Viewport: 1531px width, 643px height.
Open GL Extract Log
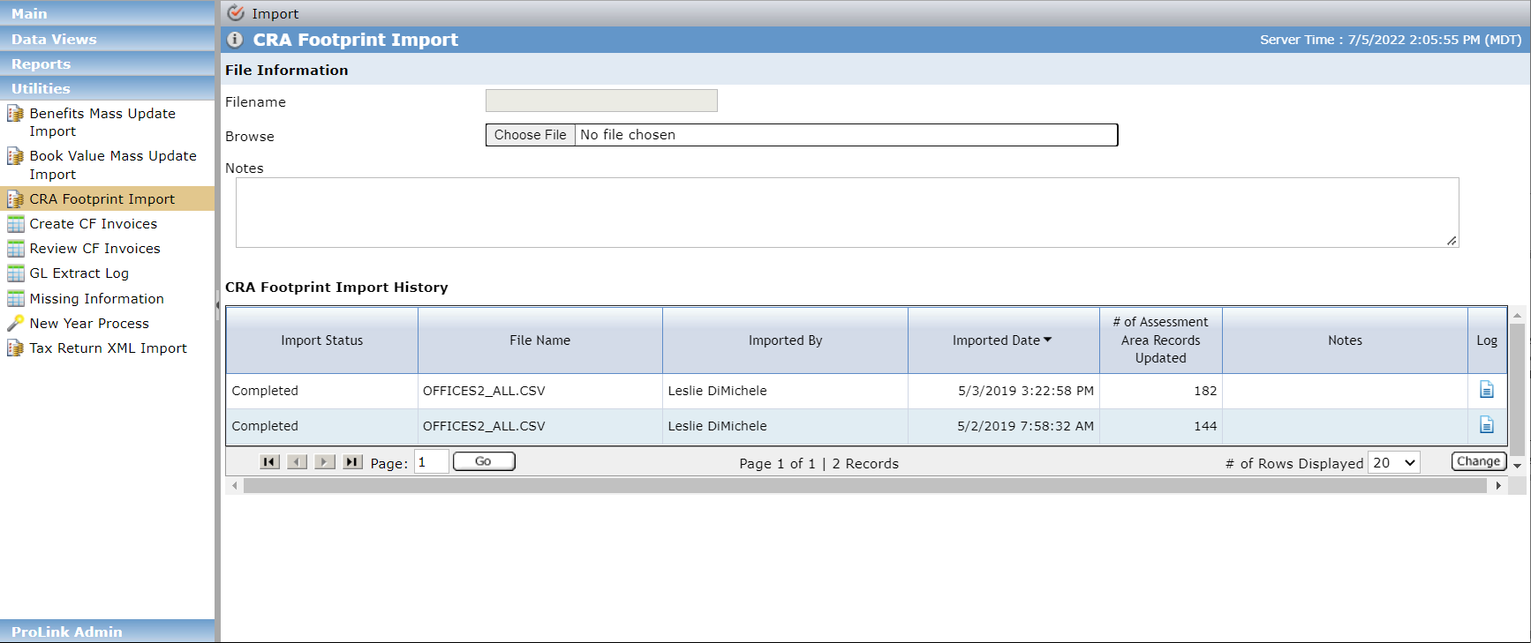pyautogui.click(x=79, y=273)
